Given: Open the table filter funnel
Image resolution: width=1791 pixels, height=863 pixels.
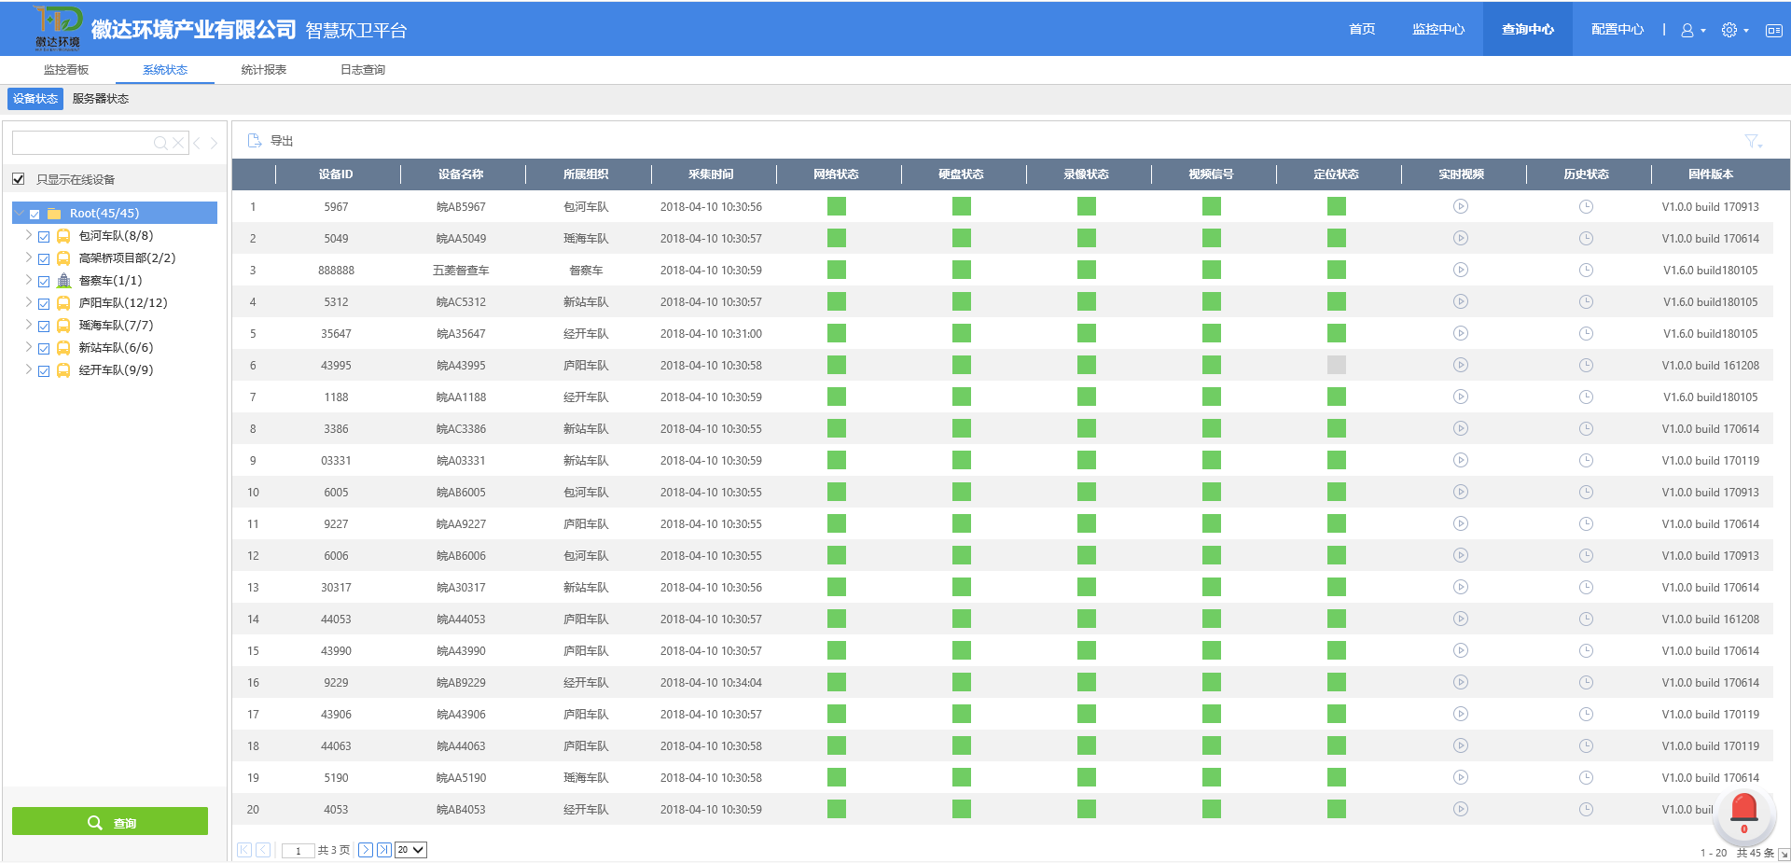Looking at the screenshot, I should pos(1753,141).
